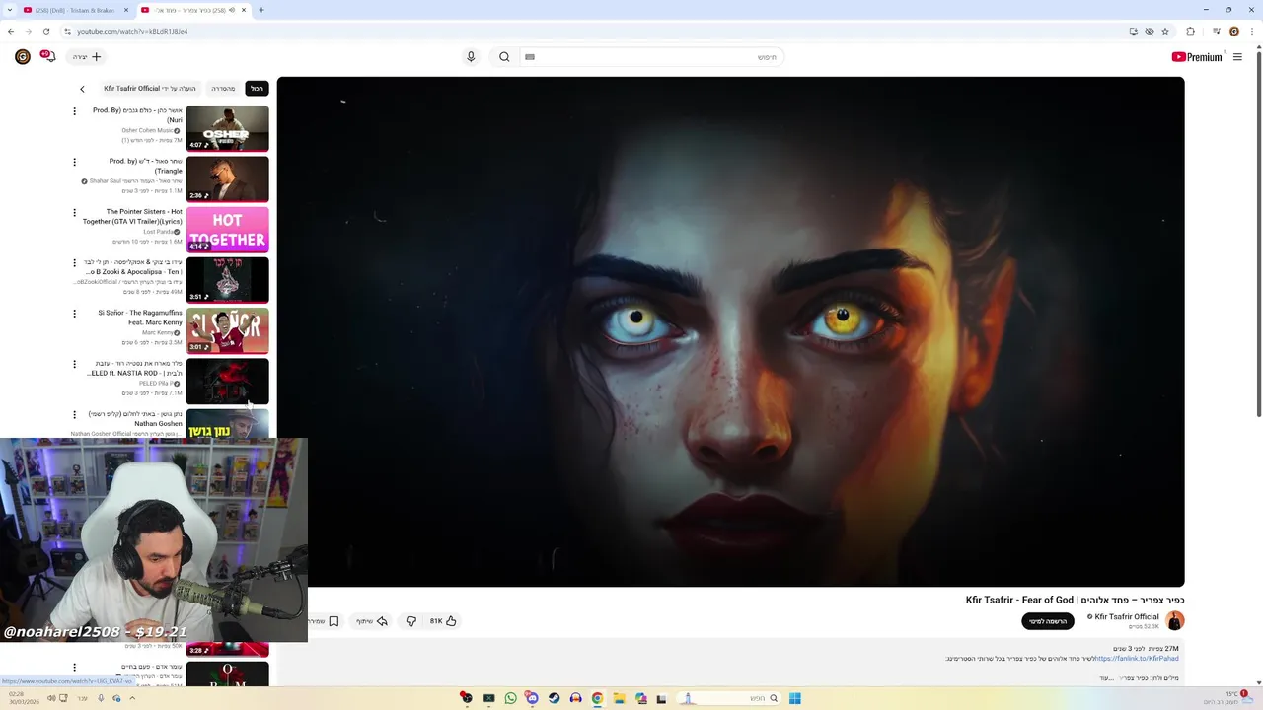Screen dimensions: 1263x710
Task: Save the video with bookmark icon
Action: (x=334, y=621)
